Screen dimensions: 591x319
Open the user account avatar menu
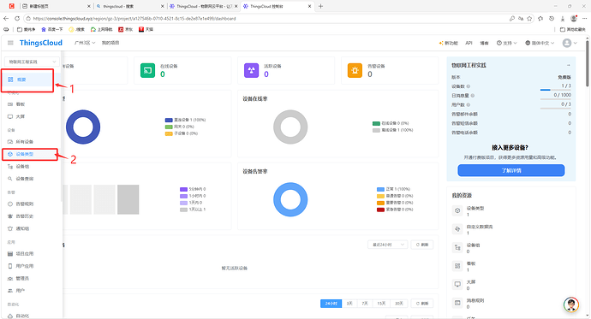click(570, 43)
